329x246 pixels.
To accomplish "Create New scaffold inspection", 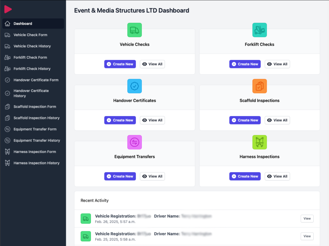I will 245,120.
